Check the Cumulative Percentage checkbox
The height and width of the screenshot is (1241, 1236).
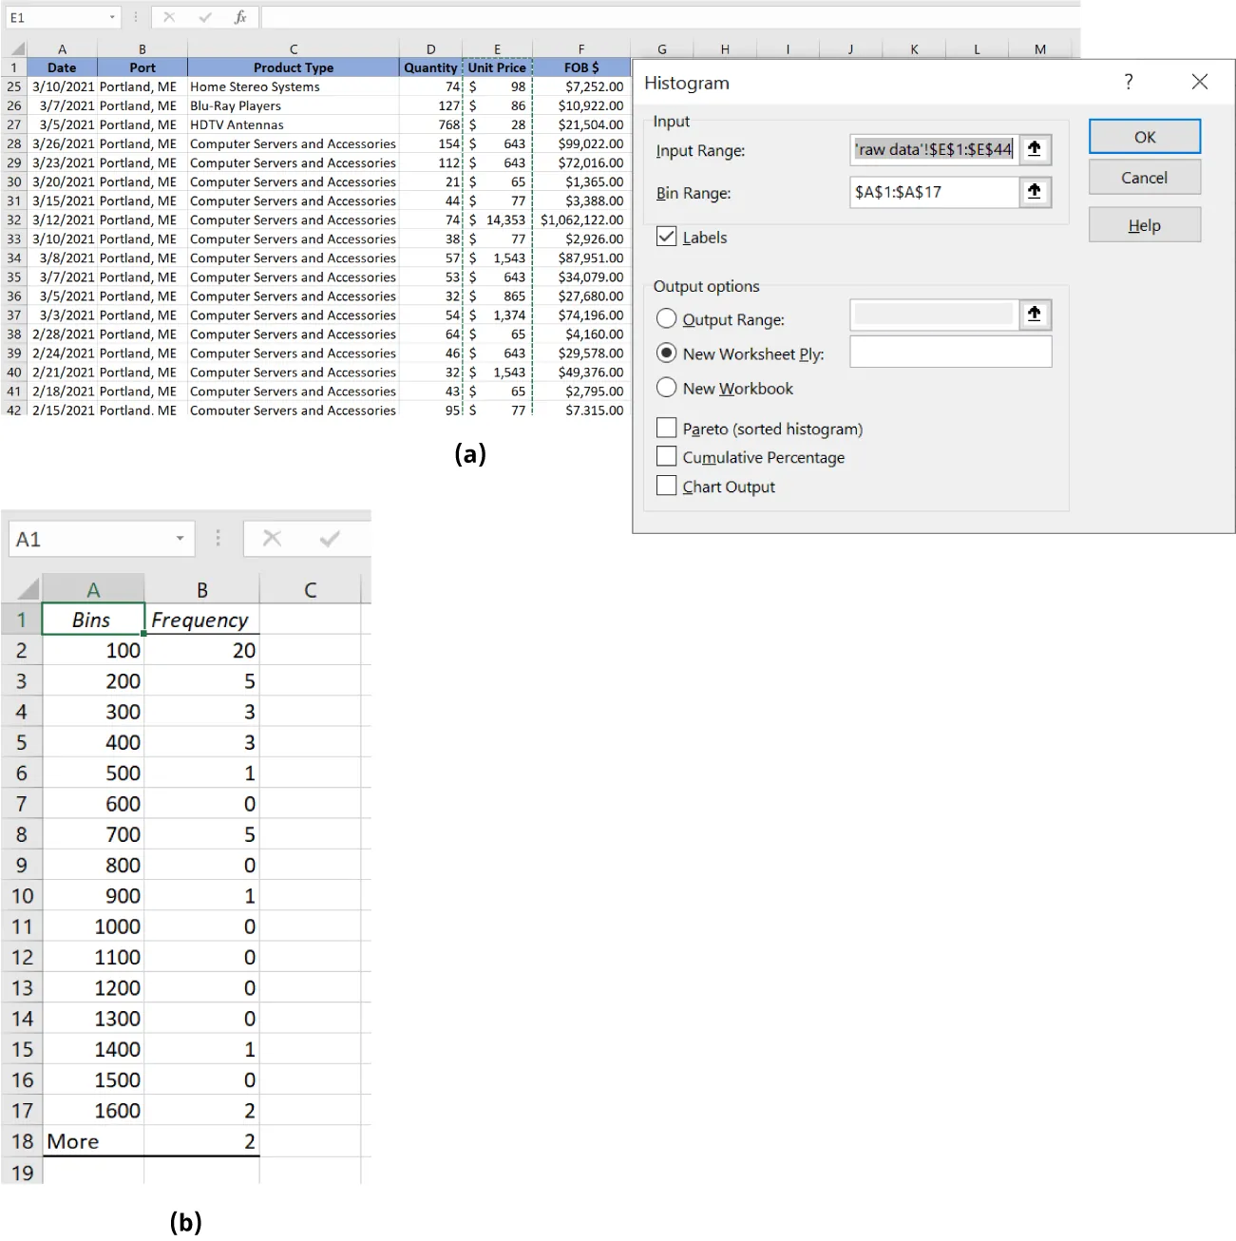(x=666, y=456)
